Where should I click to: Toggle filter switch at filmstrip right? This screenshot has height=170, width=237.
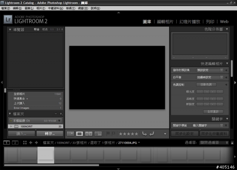point(232,143)
